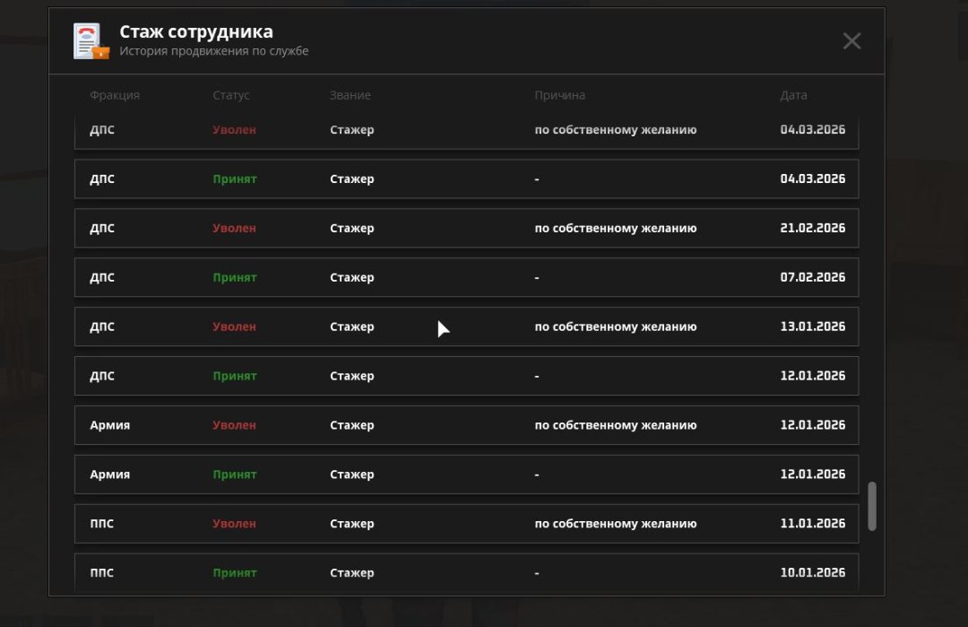Click the Звание column header
Screen dimensions: 968x627
350,95
